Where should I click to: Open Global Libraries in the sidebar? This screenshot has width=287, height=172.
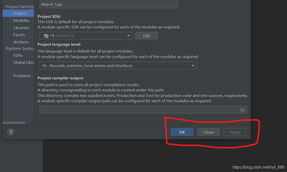click(x=24, y=63)
